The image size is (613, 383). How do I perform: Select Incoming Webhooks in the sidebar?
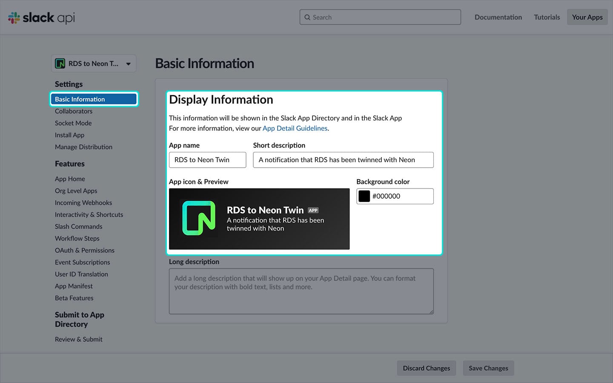(83, 203)
